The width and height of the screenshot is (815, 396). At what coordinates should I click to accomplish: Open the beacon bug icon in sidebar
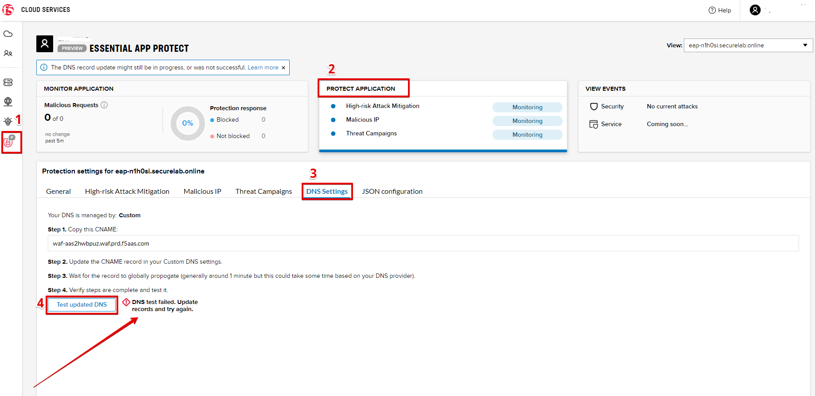pos(8,121)
